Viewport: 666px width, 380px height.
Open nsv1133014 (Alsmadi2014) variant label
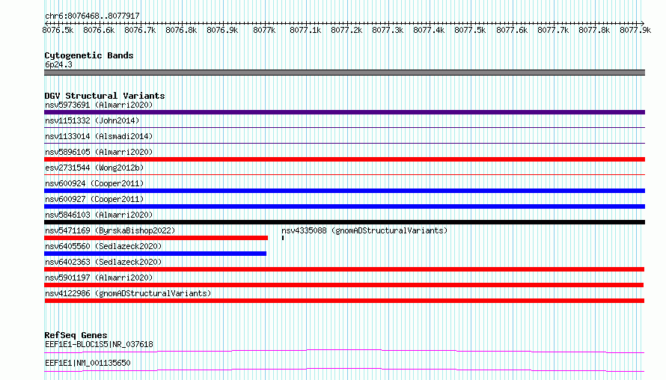pos(99,136)
